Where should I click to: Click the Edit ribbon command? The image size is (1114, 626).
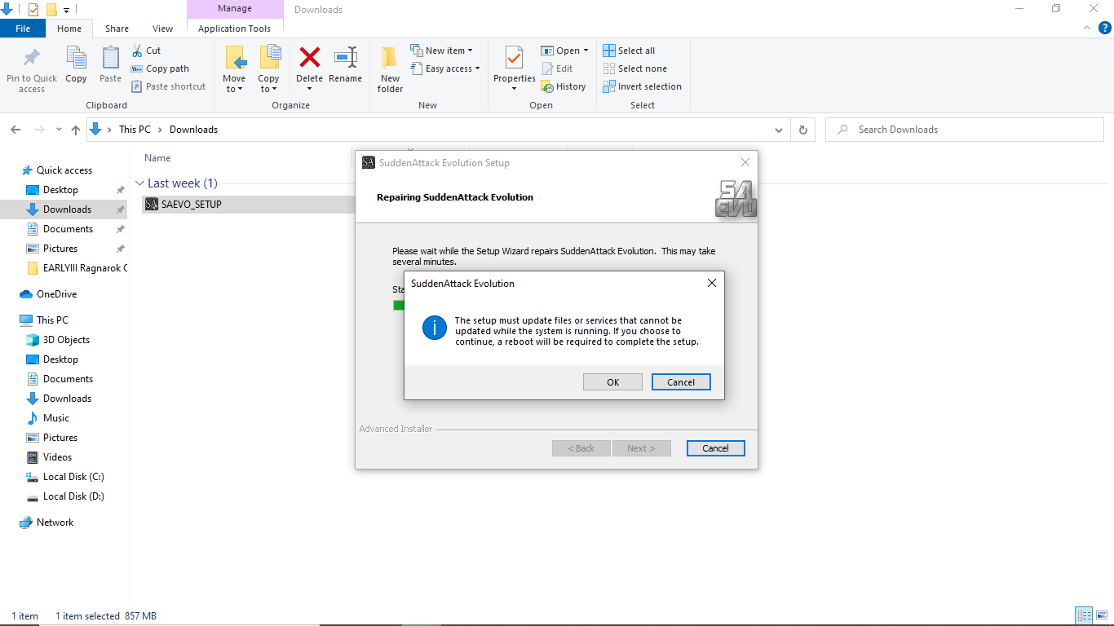557,68
